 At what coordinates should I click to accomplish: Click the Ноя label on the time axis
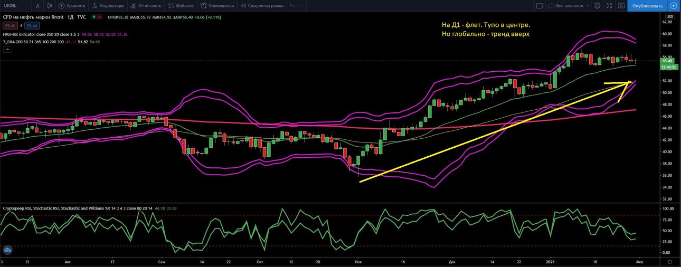point(358,261)
